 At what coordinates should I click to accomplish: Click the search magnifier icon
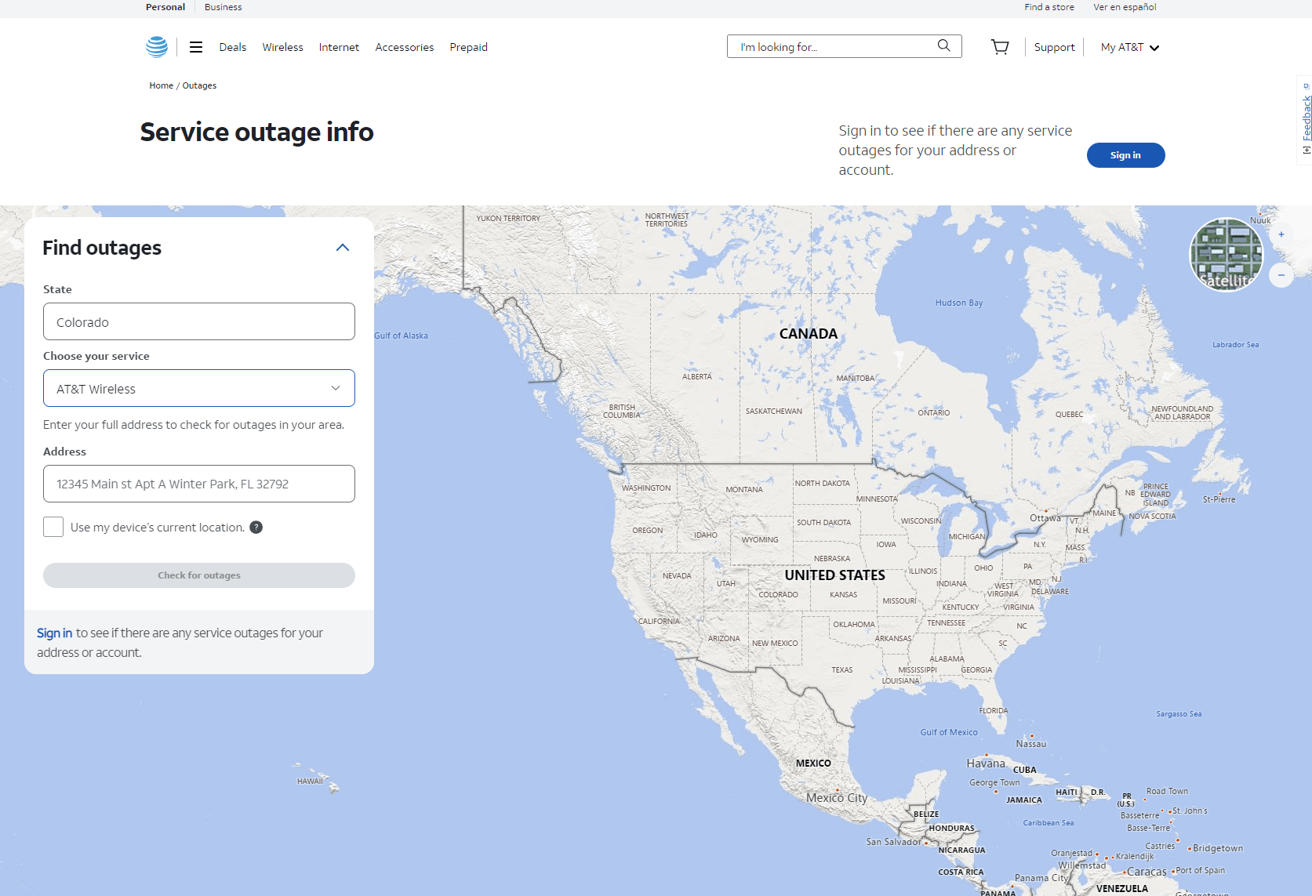pos(944,45)
